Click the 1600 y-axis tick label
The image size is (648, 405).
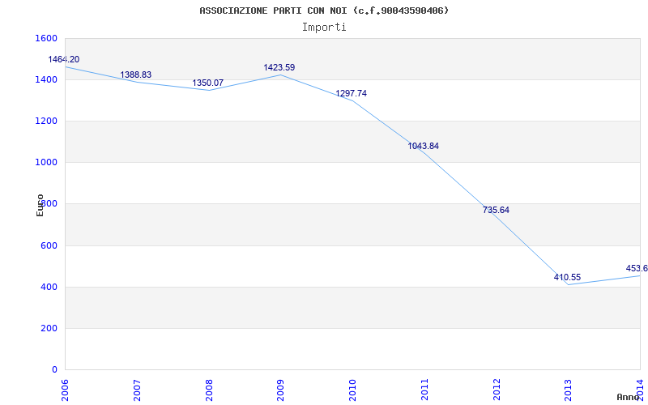(46, 39)
